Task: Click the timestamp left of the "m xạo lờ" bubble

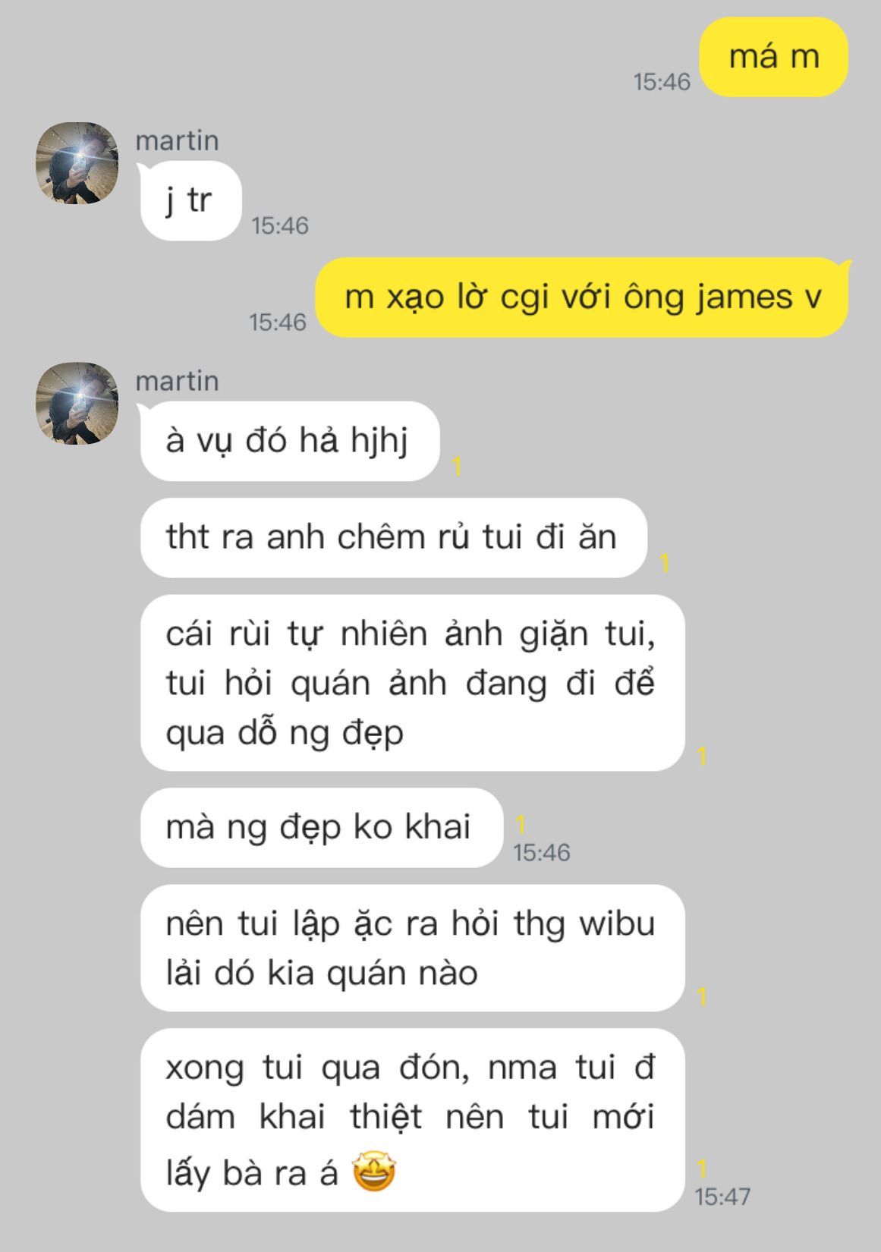Action: click(x=278, y=322)
